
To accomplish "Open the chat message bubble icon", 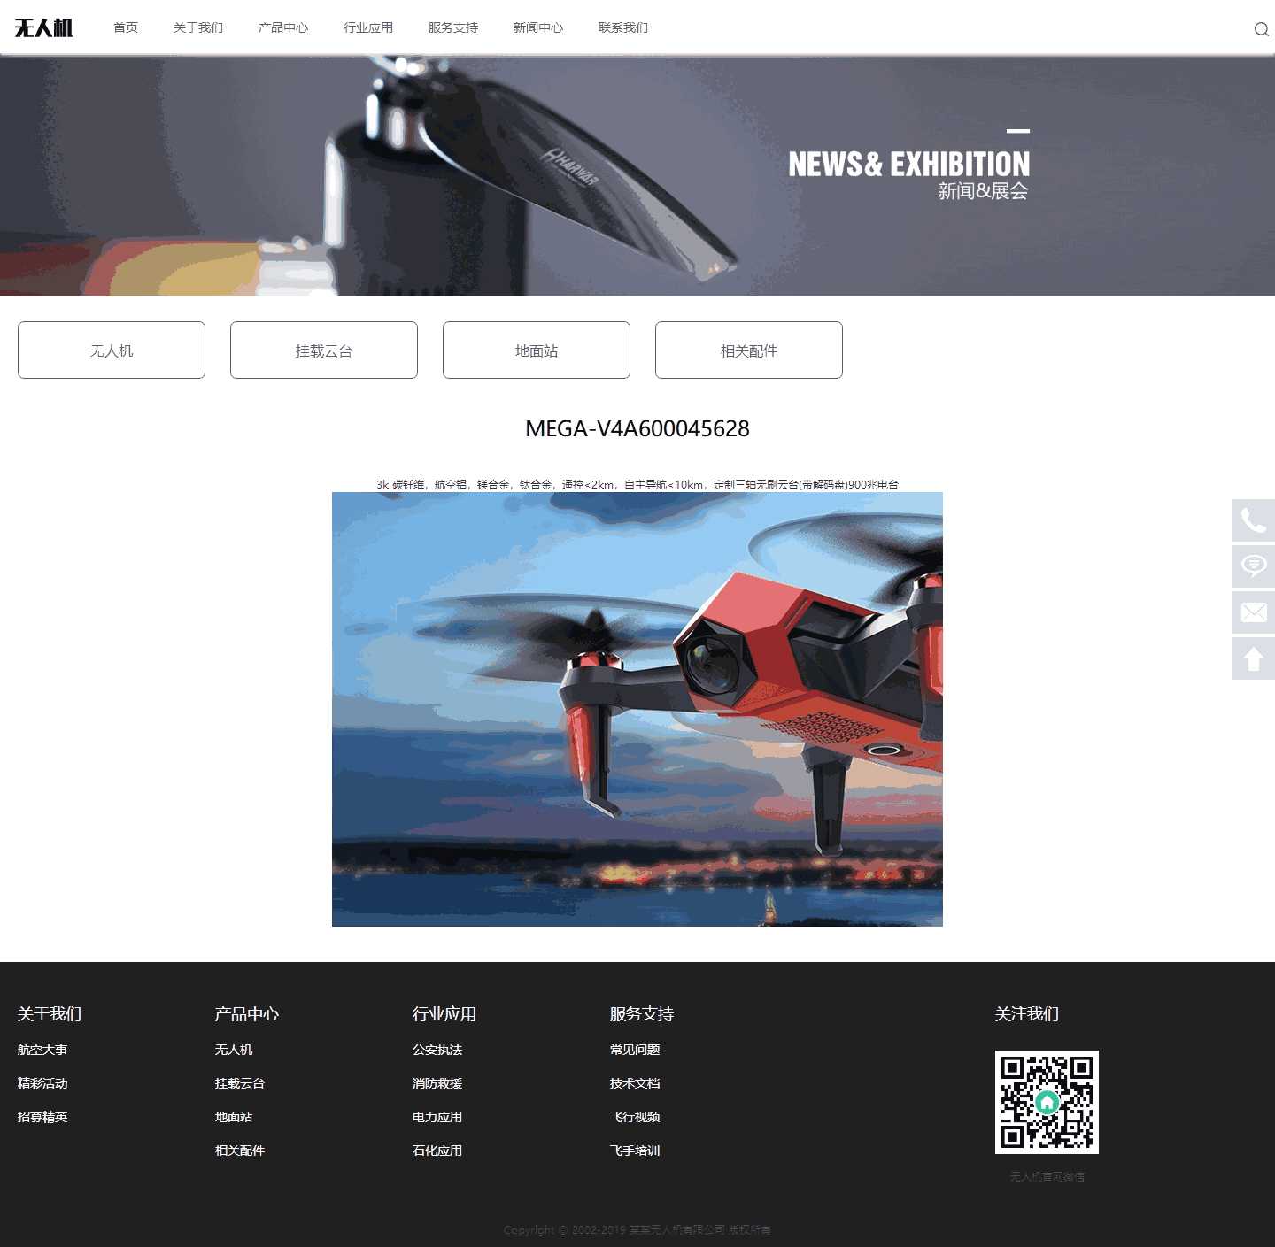I will (x=1253, y=566).
